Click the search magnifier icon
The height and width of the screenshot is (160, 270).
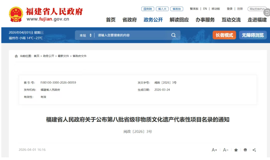pyautogui.click(x=173, y=35)
